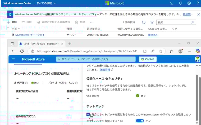Click the refresh icon in connections list
The image size is (201, 125).
144,23
